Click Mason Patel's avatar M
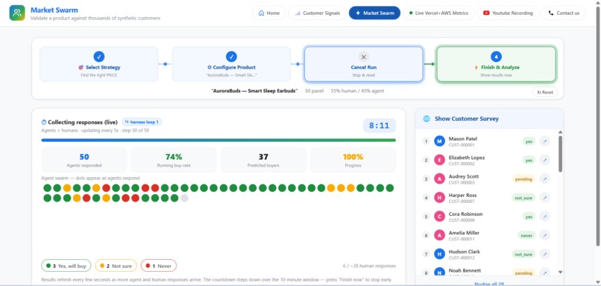 coord(439,141)
